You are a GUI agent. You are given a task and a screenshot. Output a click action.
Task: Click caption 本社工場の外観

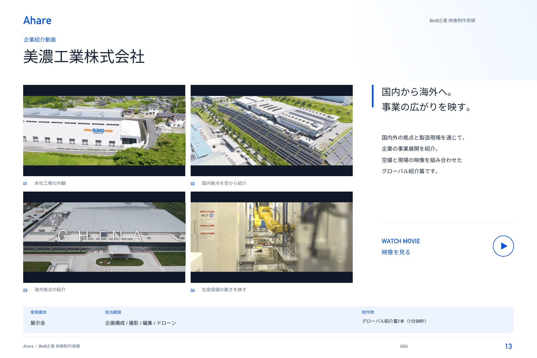(50, 183)
